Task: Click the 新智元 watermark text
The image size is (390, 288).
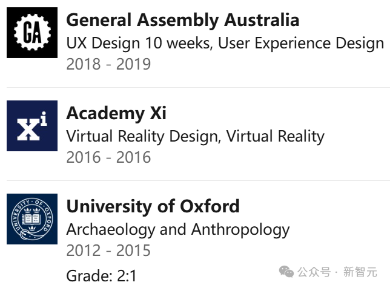Action: 360,272
